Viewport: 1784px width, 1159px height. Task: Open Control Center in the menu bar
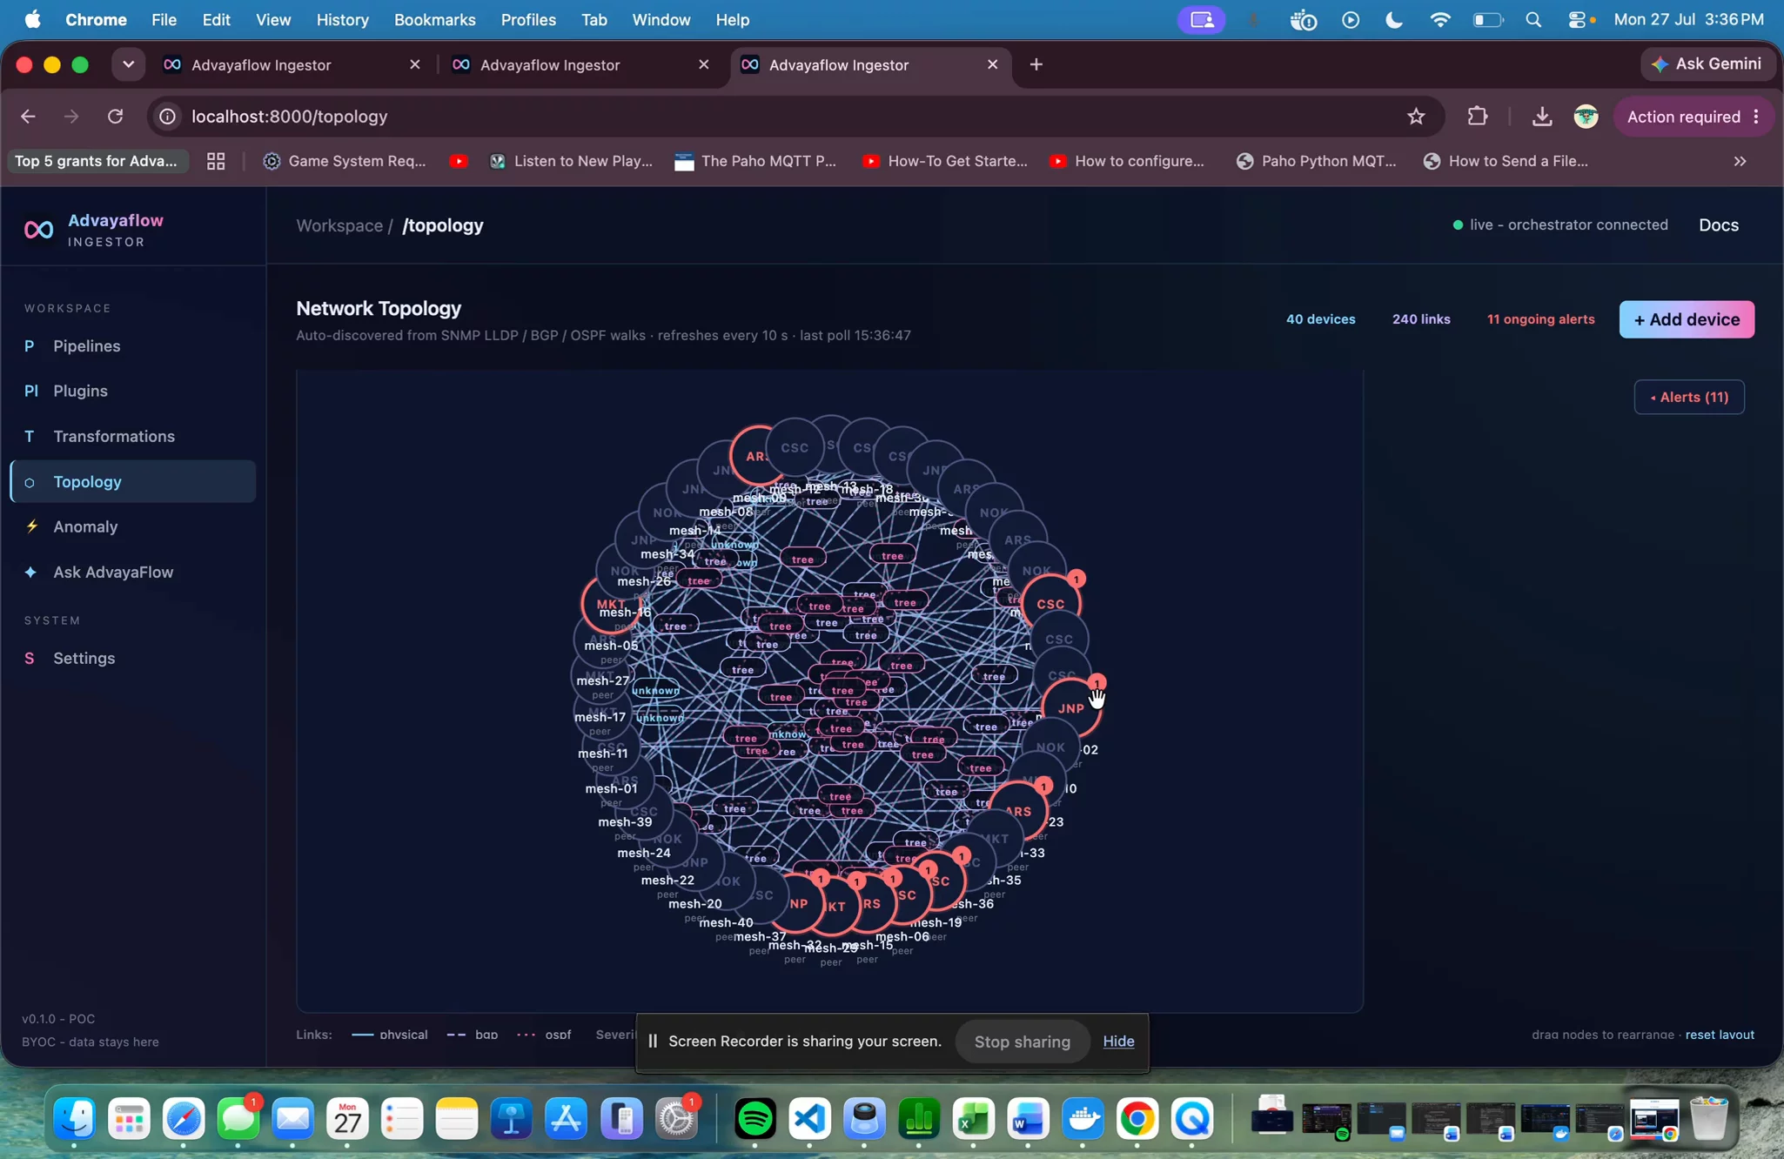tap(1579, 19)
